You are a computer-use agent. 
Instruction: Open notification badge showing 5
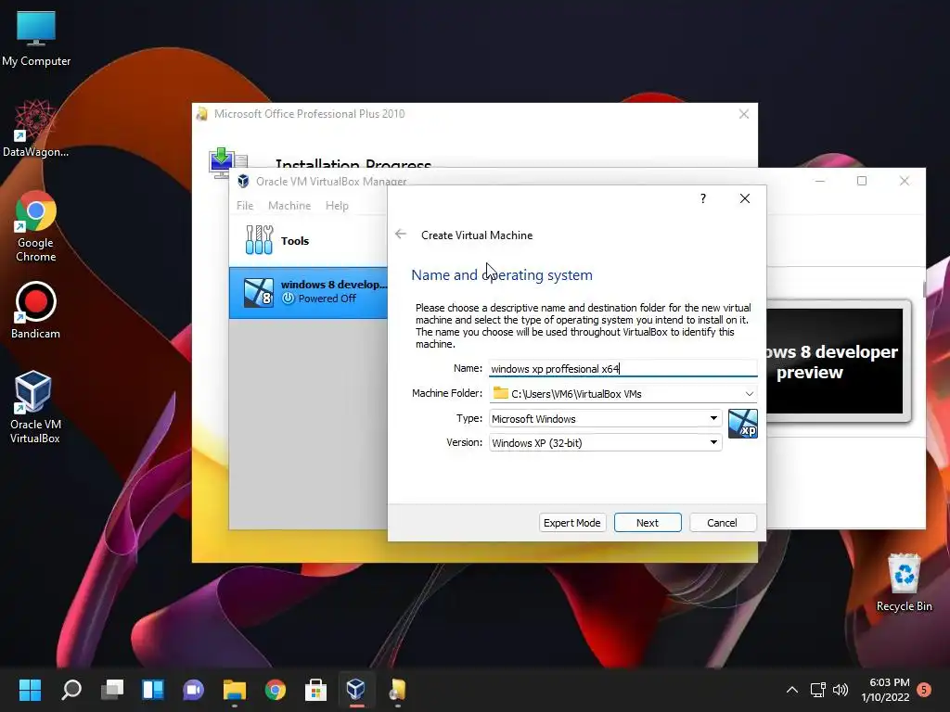click(924, 690)
